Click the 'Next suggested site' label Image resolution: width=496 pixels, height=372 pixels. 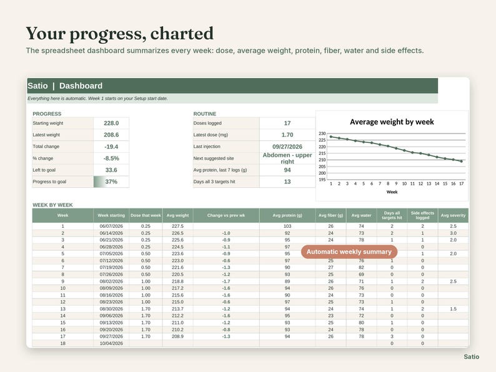pyautogui.click(x=214, y=159)
